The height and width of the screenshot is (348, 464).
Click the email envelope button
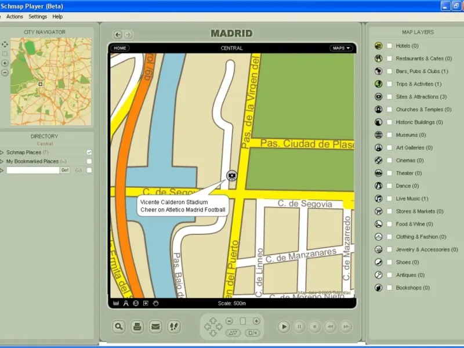pos(155,327)
